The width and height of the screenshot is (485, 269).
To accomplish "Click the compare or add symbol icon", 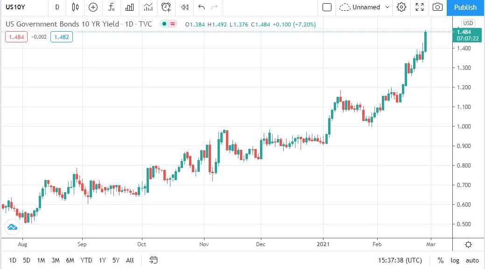I will point(93,7).
